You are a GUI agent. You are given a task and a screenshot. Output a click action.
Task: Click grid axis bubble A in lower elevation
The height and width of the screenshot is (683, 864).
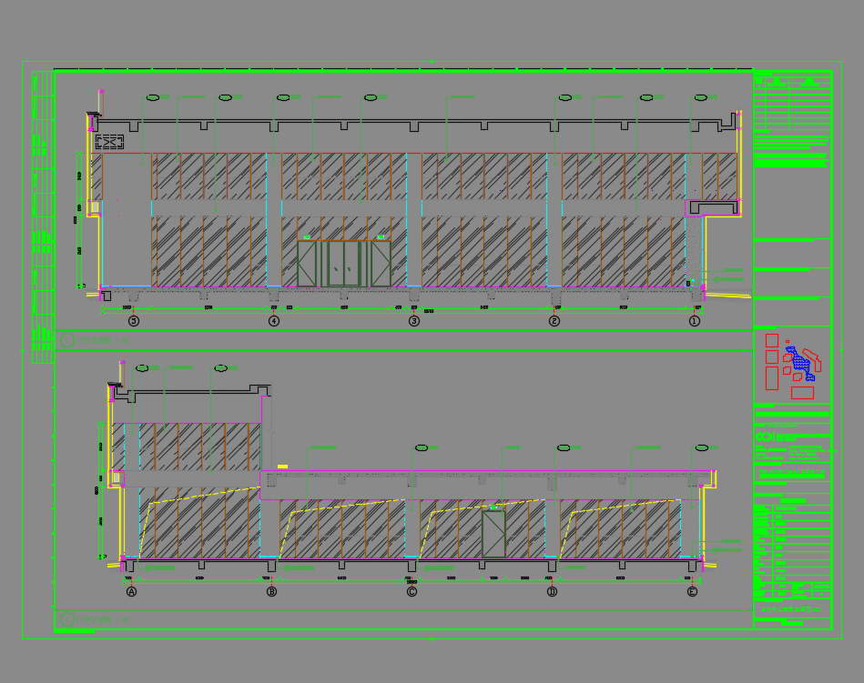coord(131,592)
